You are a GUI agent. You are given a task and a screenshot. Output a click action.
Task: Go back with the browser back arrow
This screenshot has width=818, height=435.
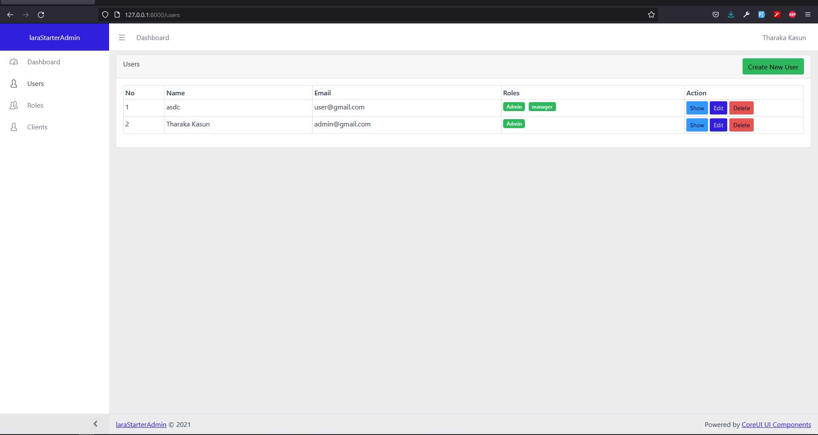10,14
